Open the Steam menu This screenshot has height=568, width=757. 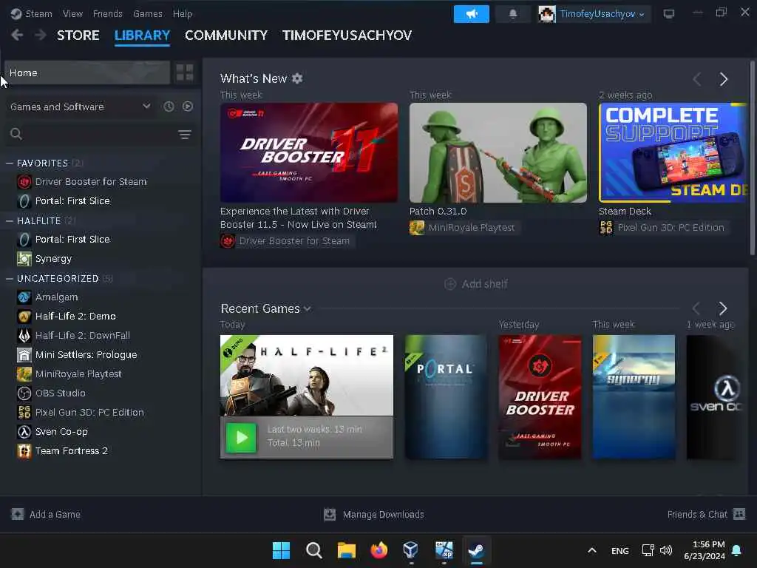click(38, 13)
